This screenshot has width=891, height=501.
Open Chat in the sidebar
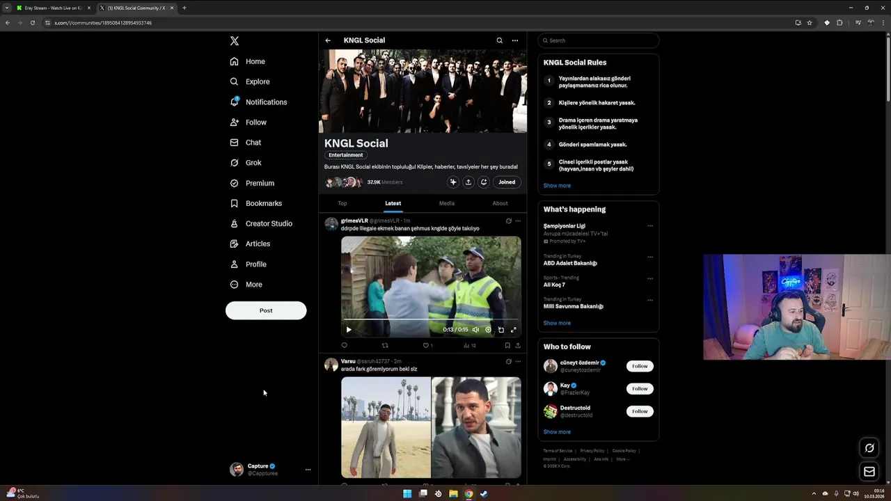pyautogui.click(x=246, y=143)
